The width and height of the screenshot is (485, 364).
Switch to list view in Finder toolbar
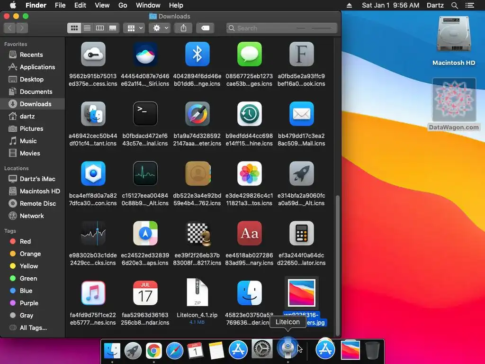pos(87,28)
